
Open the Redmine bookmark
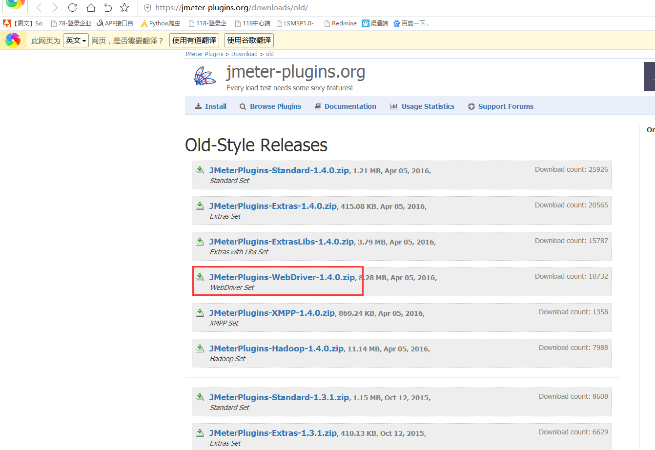341,23
